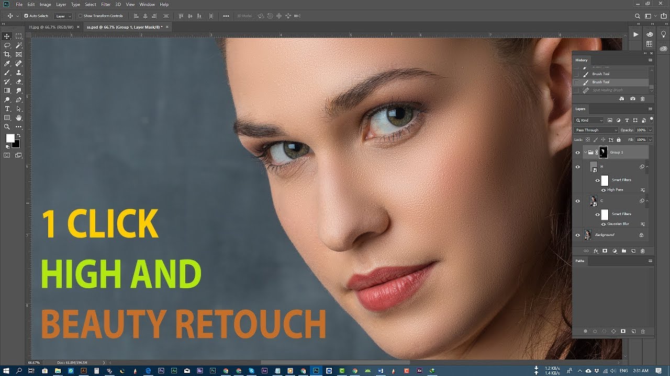Click the foreground color swatch
This screenshot has height=376, width=670.
pos(9,139)
